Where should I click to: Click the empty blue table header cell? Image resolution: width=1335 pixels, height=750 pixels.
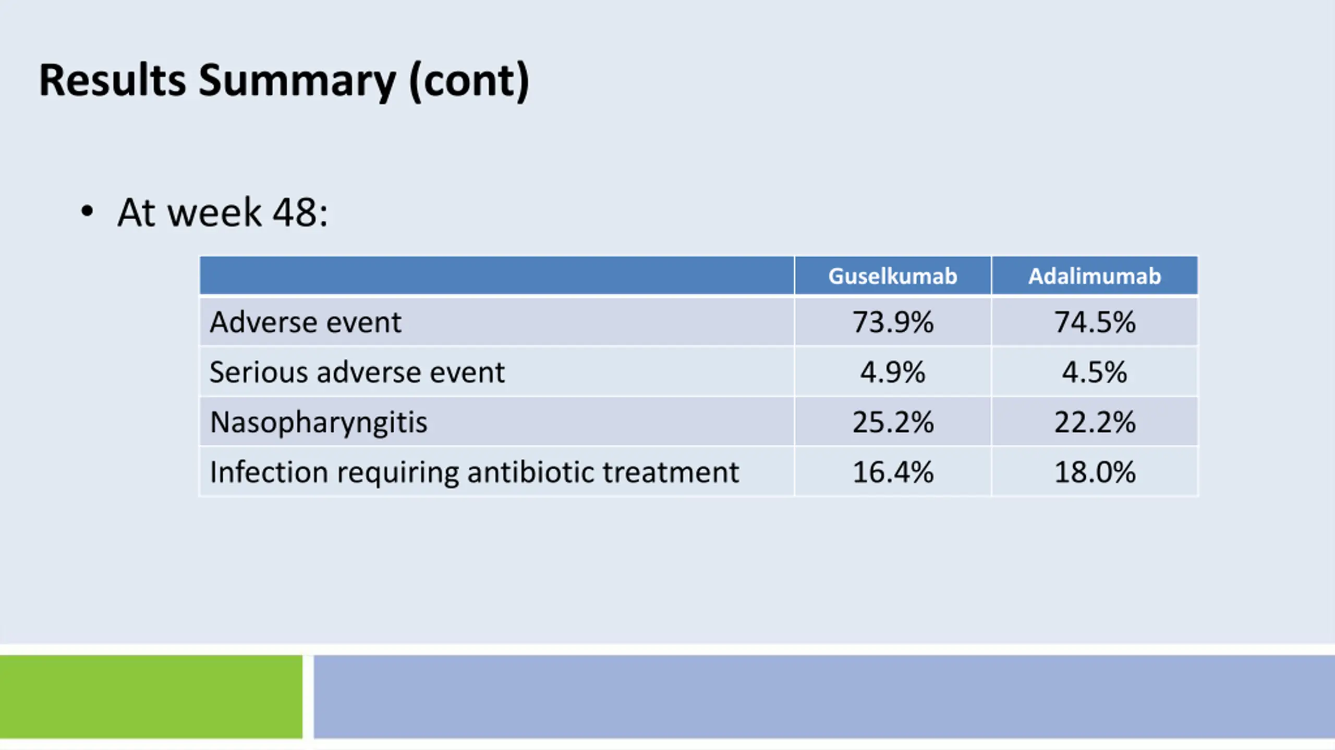point(497,276)
